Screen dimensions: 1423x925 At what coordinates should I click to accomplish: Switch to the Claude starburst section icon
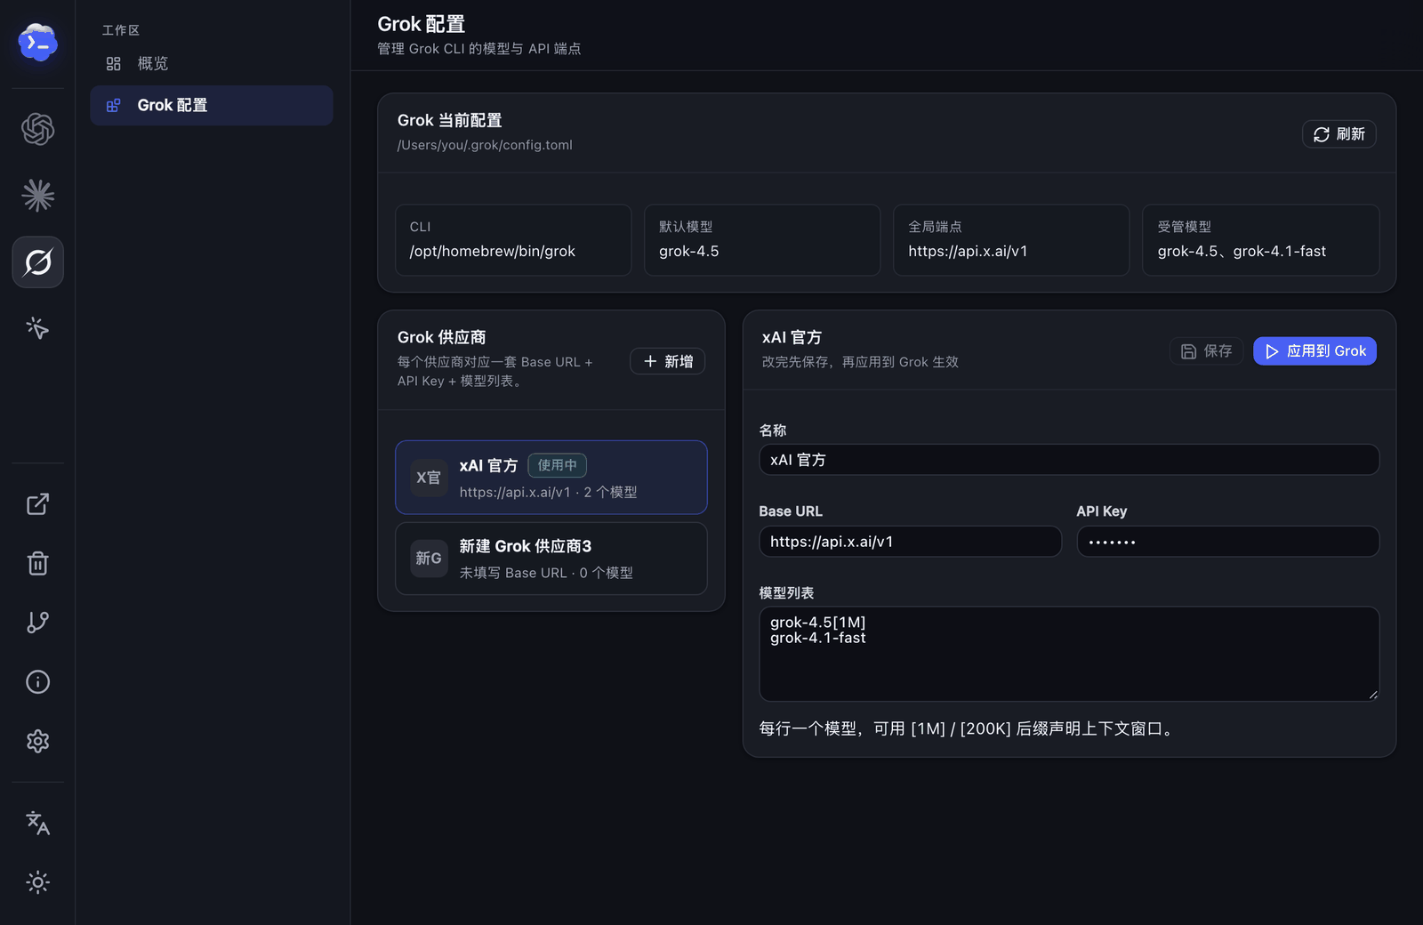coord(37,196)
